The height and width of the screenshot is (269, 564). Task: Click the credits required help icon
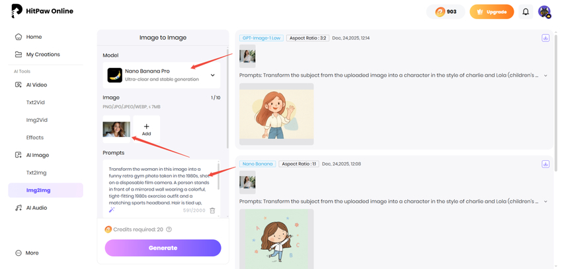(169, 229)
